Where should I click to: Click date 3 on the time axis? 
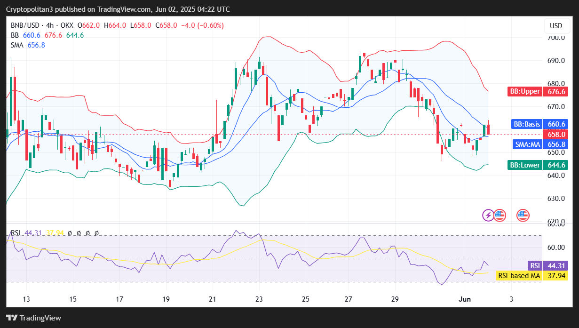point(511,299)
